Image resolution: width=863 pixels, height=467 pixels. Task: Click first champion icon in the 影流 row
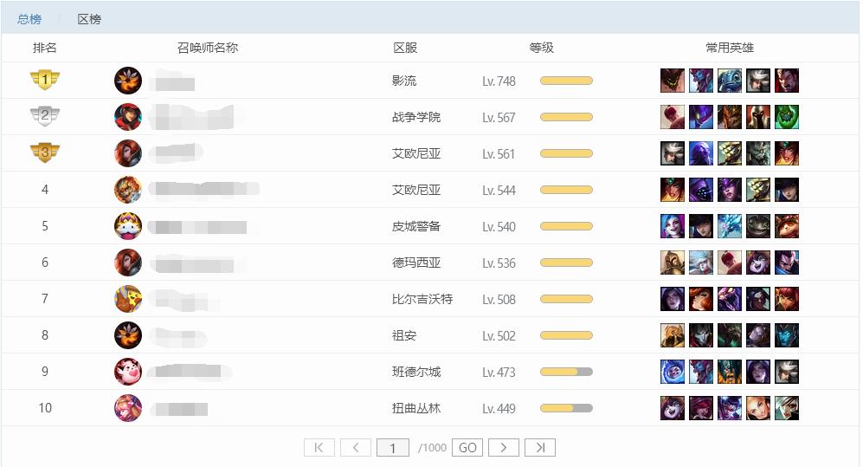click(673, 81)
